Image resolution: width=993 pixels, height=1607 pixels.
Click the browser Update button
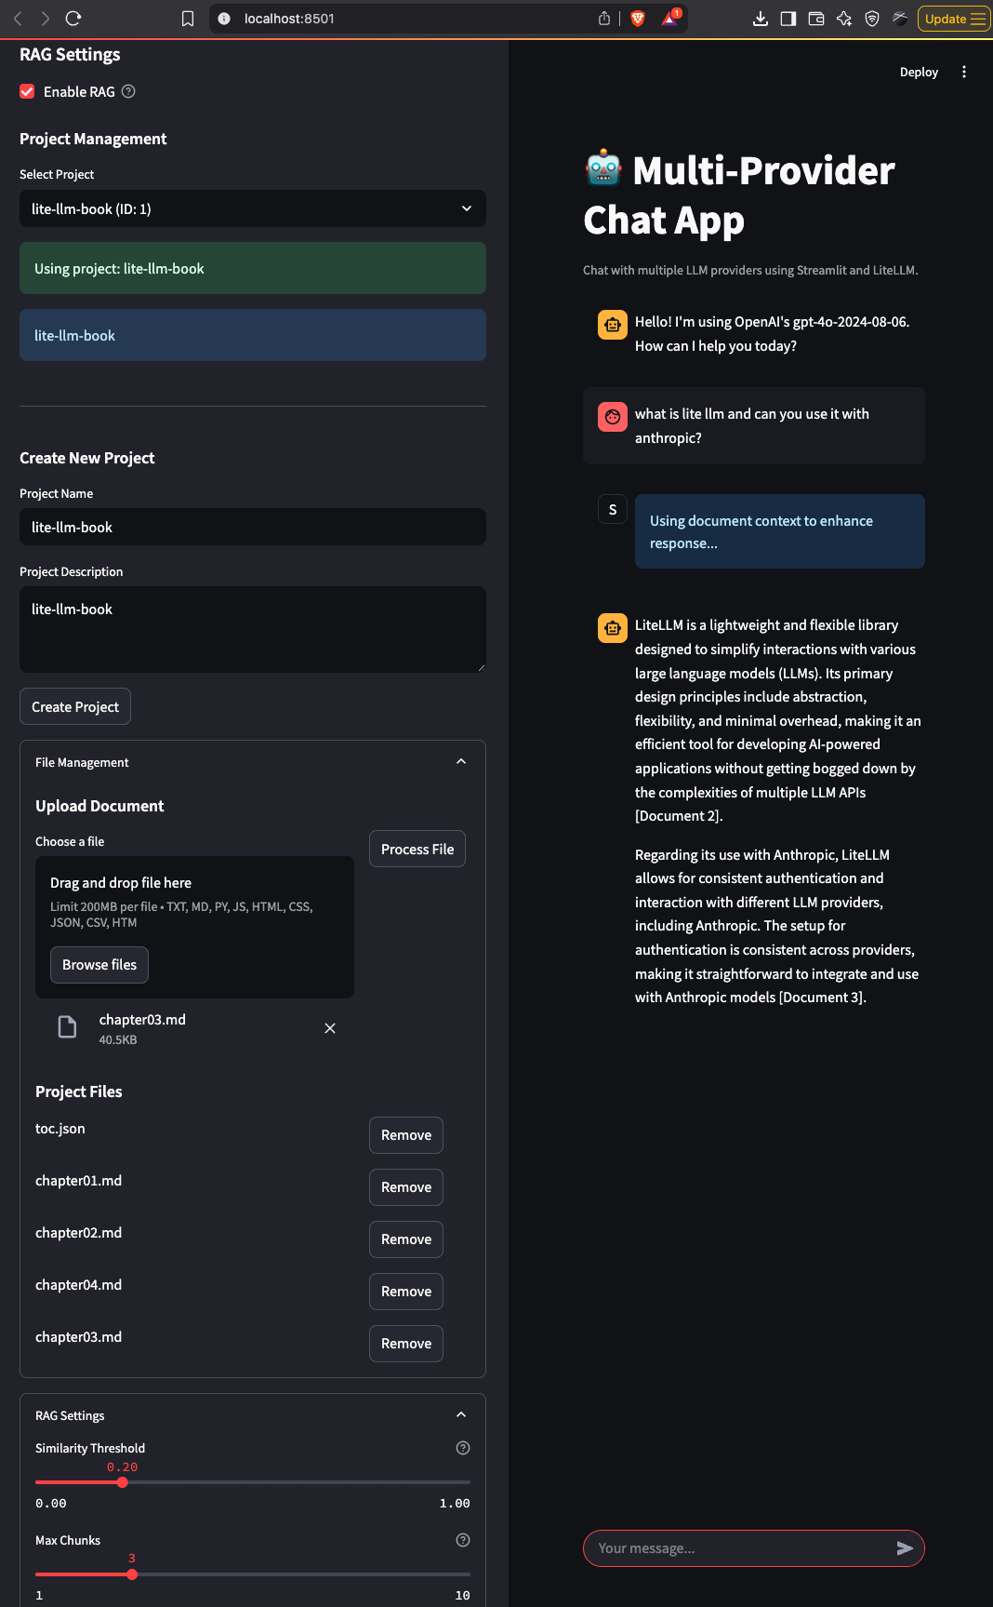pos(954,19)
